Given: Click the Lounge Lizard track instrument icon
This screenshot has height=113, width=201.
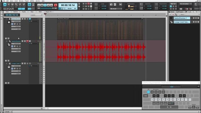Looking at the screenshot, I should pyautogui.click(x=9, y=67).
